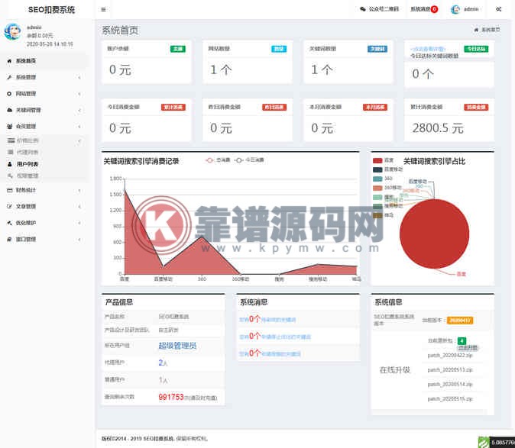Click the list icon for 代理列表
This screenshot has width=515, height=448.
pos(11,152)
